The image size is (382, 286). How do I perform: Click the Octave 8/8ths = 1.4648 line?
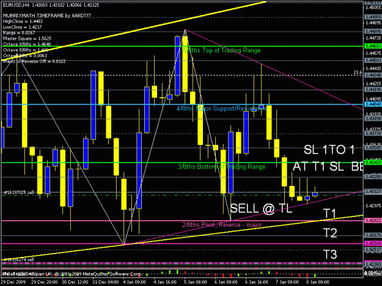tap(27, 45)
